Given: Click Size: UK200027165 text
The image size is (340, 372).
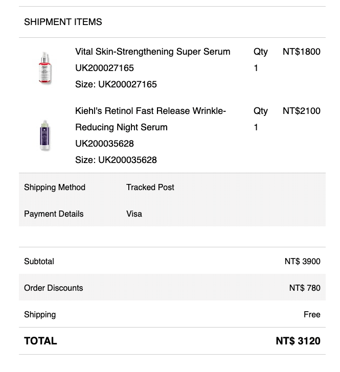Looking at the screenshot, I should click(x=116, y=84).
